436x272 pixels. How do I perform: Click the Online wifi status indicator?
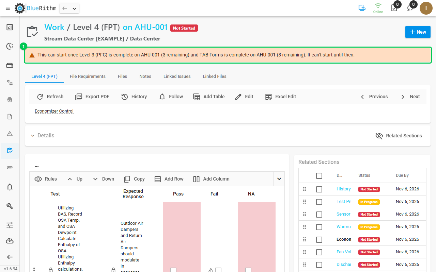click(378, 8)
